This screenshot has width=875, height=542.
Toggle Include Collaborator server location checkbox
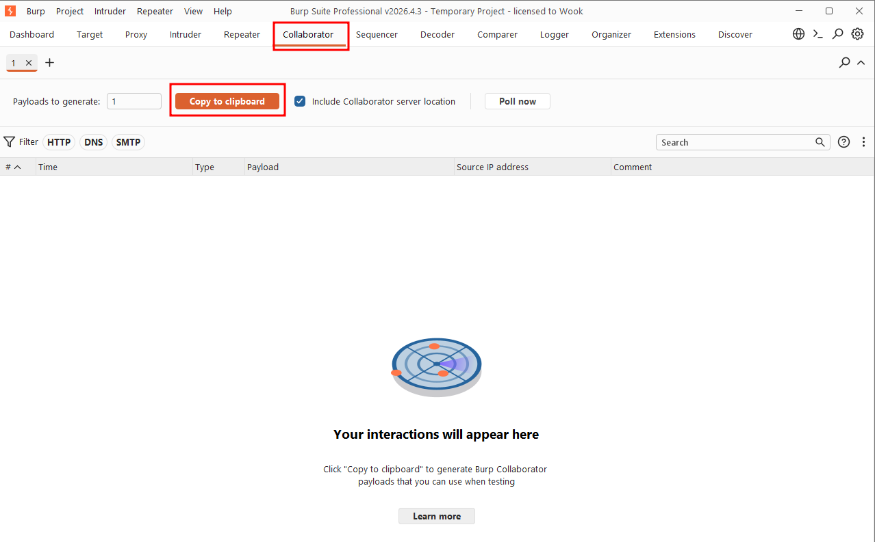point(300,101)
